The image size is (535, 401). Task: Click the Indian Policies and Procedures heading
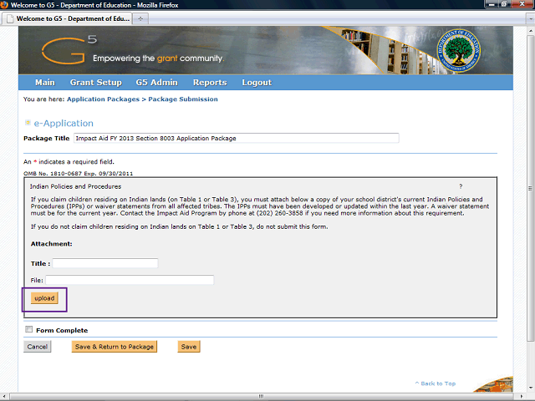point(75,186)
